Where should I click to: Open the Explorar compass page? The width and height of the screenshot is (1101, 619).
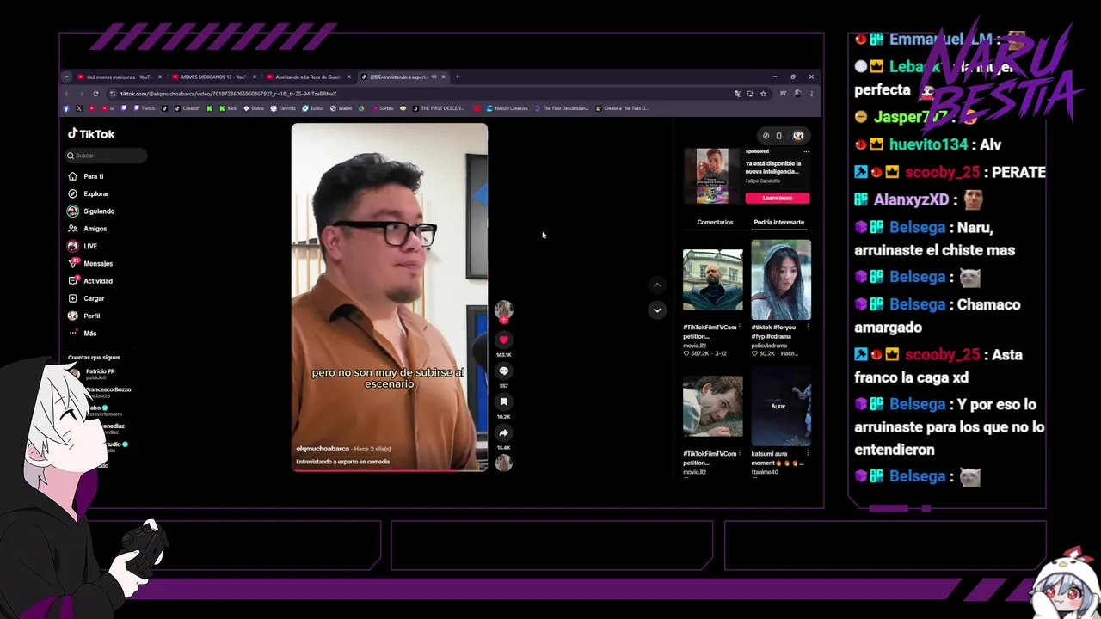tap(89, 193)
